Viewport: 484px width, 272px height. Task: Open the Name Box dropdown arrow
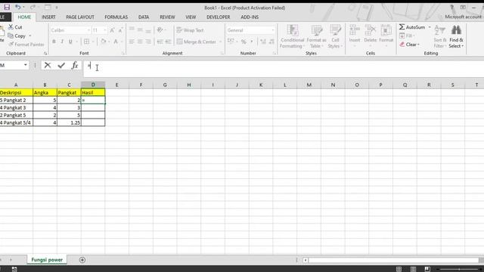[x=25, y=65]
